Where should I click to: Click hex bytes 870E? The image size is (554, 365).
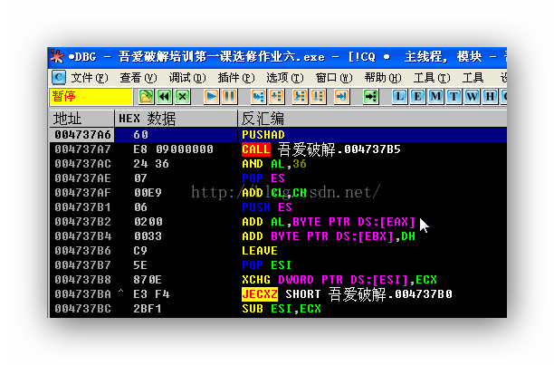148,280
